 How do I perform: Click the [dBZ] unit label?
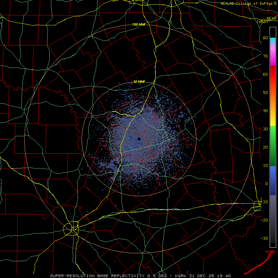262,21
